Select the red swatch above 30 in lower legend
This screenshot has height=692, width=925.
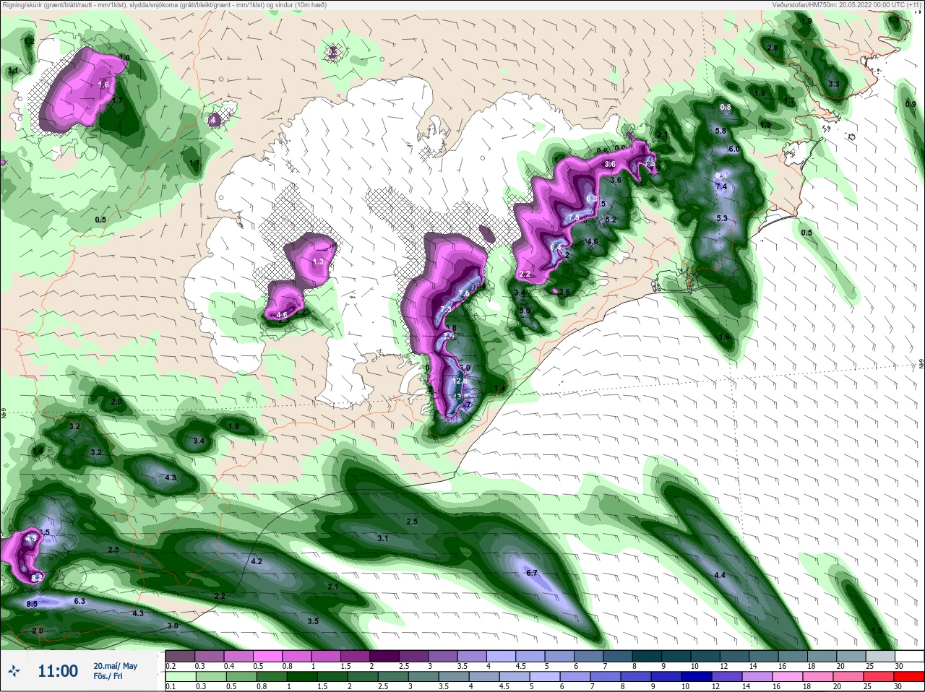click(x=910, y=676)
